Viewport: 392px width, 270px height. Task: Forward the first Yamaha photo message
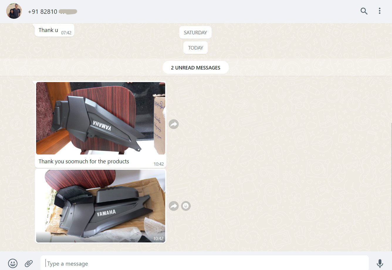(x=174, y=124)
